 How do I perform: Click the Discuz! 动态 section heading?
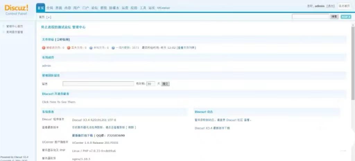pos(204,112)
